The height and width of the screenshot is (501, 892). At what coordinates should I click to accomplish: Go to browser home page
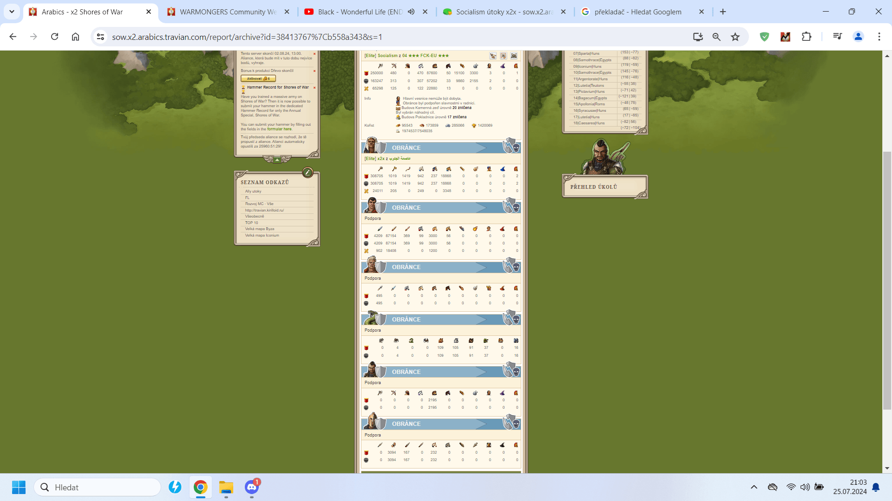click(x=75, y=37)
